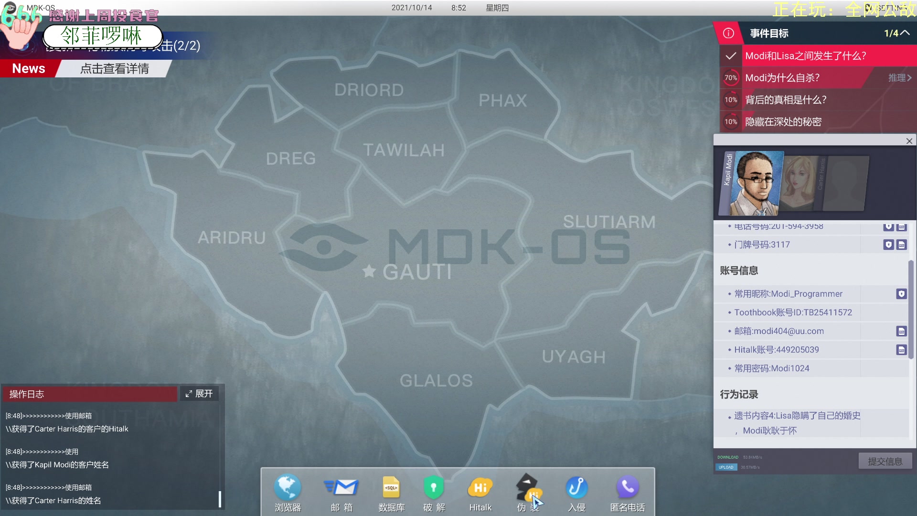Click the profile panel vertical scrollbar

coord(911,310)
